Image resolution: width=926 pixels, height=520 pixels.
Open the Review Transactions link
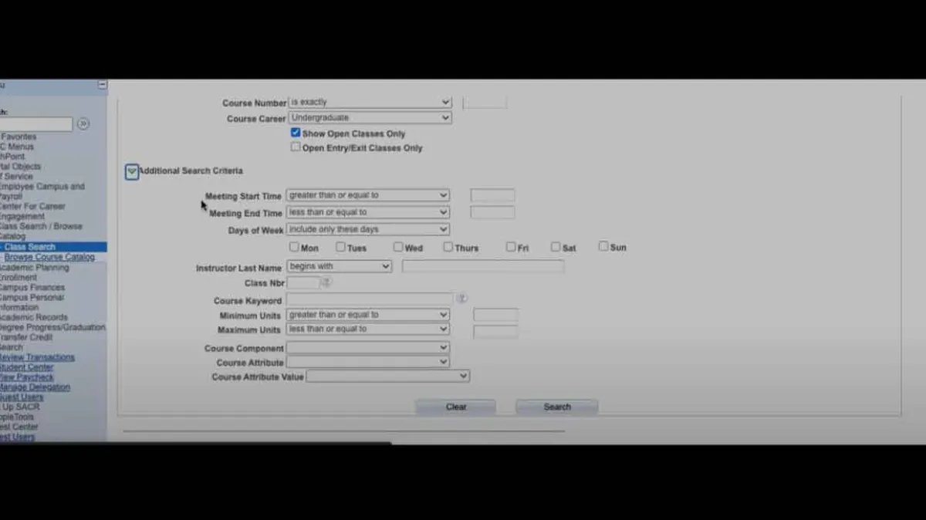37,357
